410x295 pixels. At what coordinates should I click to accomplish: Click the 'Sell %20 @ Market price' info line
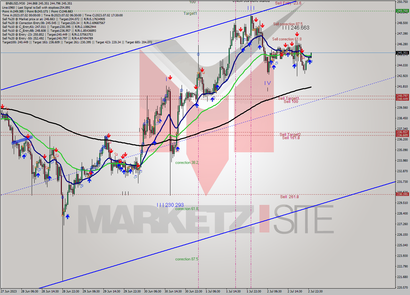tap(53, 19)
